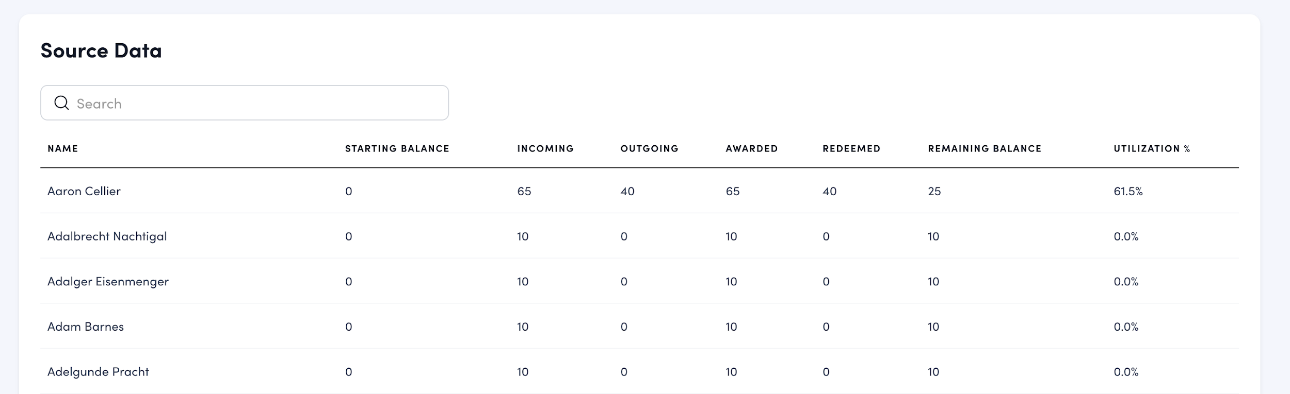Screen dimensions: 1290x394
Task: Click Aaron Cellier's remaining balance of 25
Action: click(934, 191)
